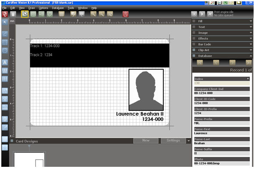Expand the Image panel arrow

click(x=251, y=32)
